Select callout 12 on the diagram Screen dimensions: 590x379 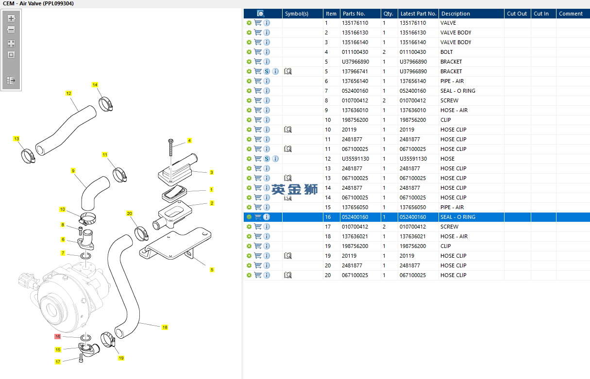[68, 93]
